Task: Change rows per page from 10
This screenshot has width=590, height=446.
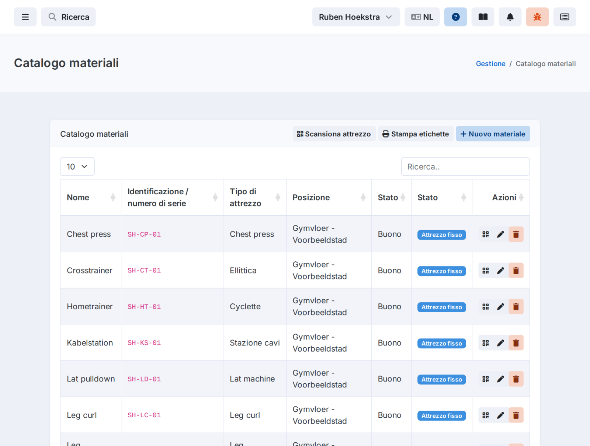Action: coord(77,167)
